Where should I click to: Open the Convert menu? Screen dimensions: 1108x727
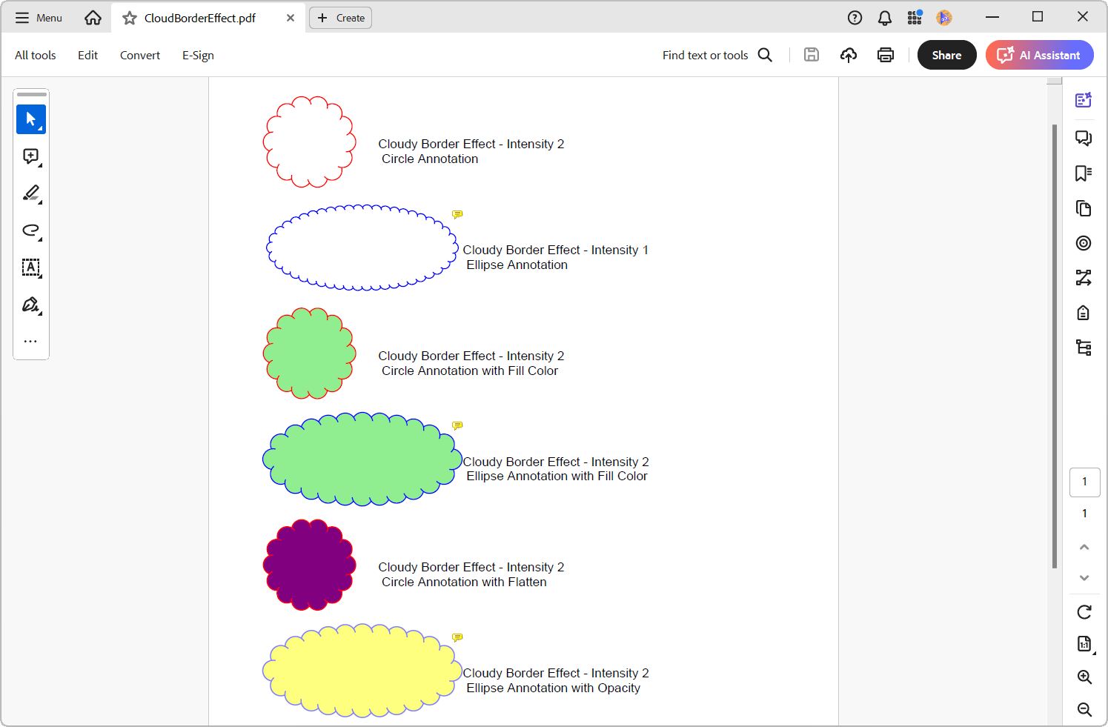[140, 55]
